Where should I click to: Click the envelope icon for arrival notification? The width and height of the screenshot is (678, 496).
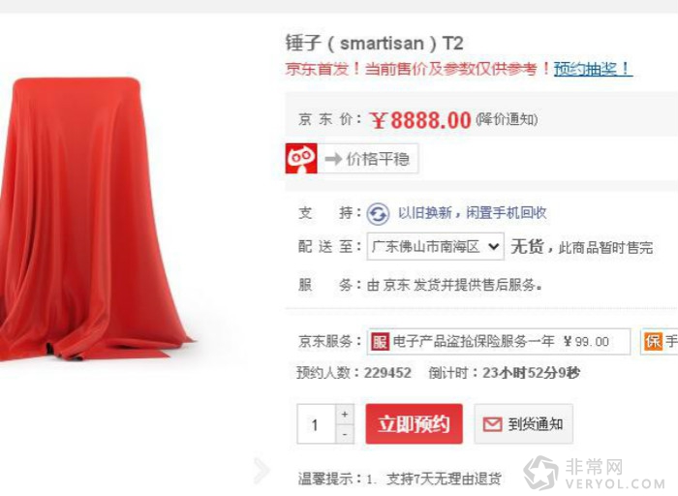492,424
